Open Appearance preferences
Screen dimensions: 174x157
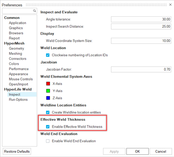[x=18, y=74]
